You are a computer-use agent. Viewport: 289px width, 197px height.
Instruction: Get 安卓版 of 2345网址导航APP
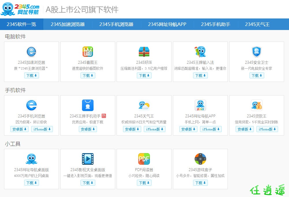tap(188, 129)
